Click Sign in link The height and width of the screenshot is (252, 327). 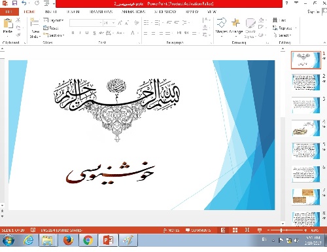(313, 12)
